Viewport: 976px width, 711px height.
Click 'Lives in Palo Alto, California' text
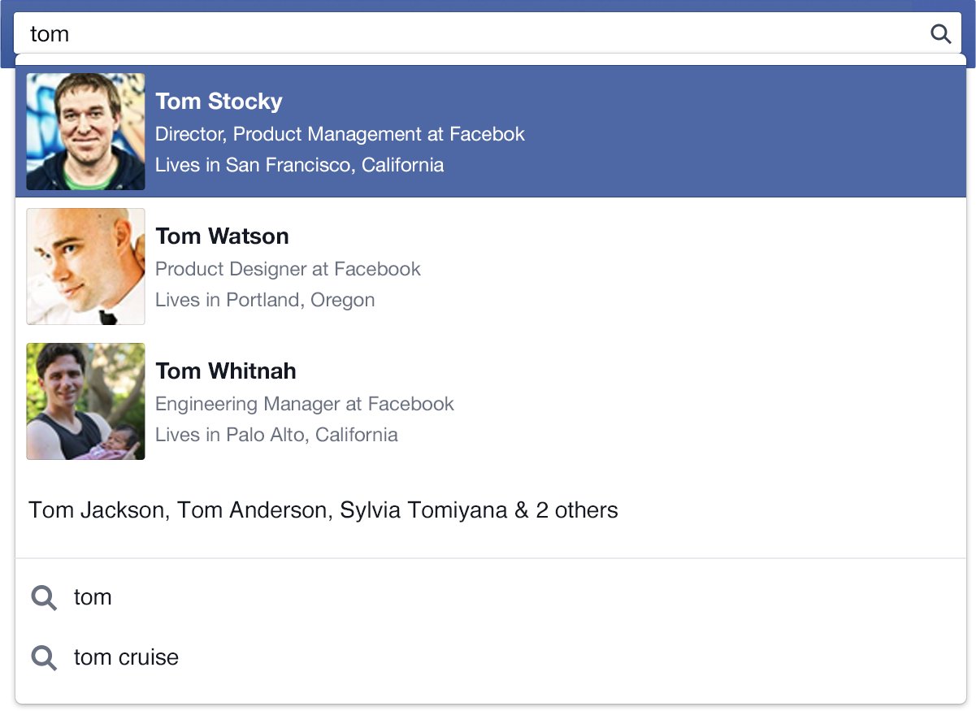point(276,435)
